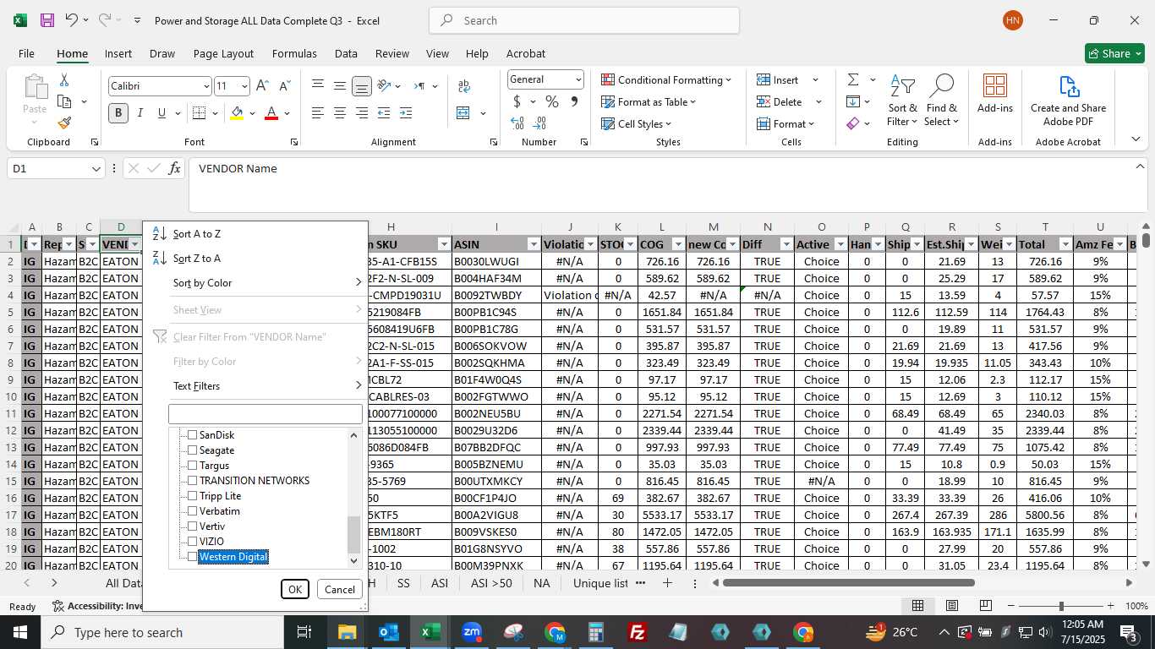The height and width of the screenshot is (649, 1155).
Task: Click the Share button
Action: pos(1114,53)
